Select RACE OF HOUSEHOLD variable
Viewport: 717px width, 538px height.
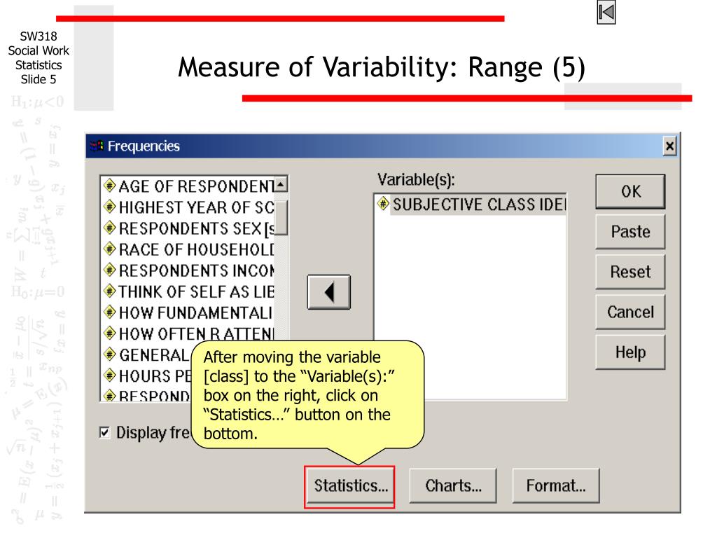click(189, 250)
